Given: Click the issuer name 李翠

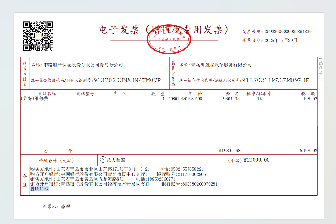Looking at the screenshot, I should click(66, 207).
